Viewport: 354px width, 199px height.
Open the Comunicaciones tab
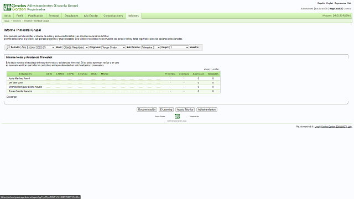pos(113,16)
